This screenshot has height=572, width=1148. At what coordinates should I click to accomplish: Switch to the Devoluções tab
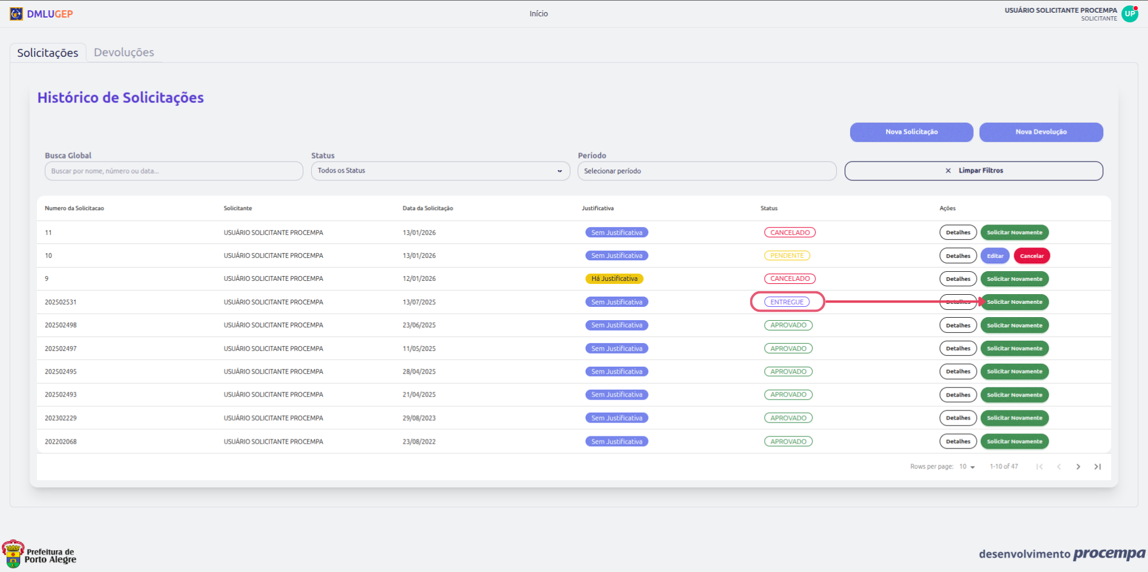pyautogui.click(x=124, y=53)
